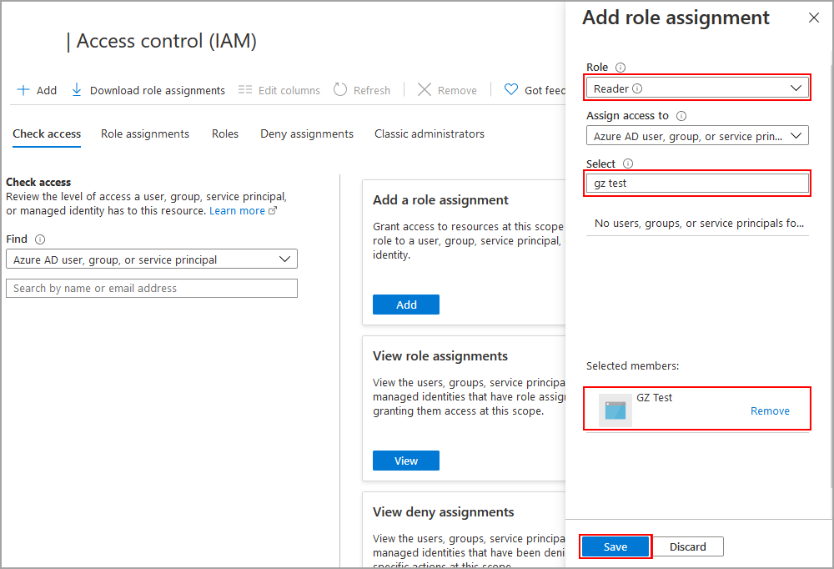Click info icon next to Role label
The width and height of the screenshot is (834, 569).
coord(620,68)
